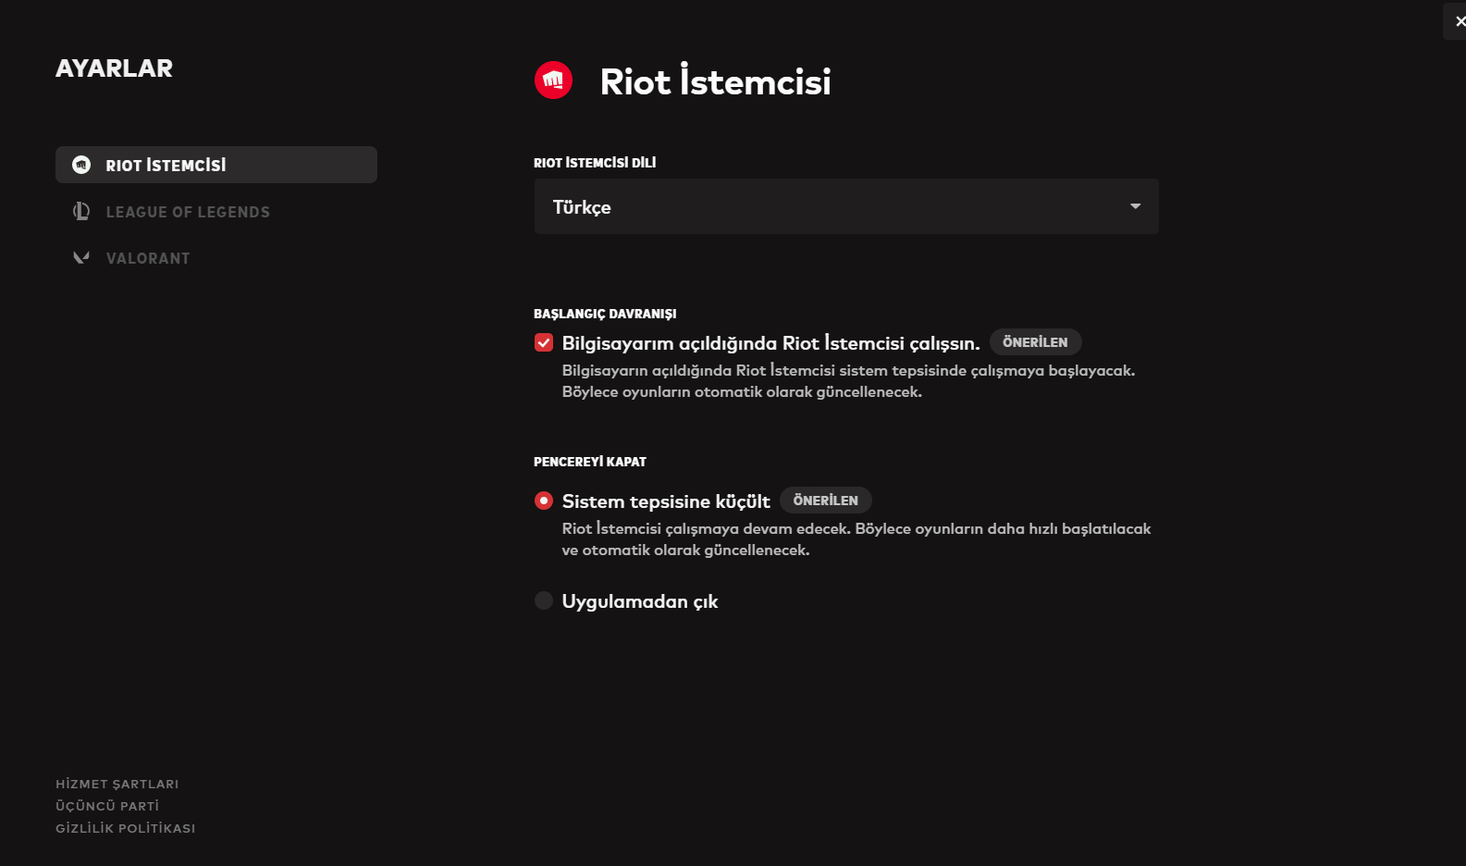The height and width of the screenshot is (866, 1466).
Task: Click the Önerilen badge next to 'Sistem tepsisine küçült'
Action: [x=825, y=501]
